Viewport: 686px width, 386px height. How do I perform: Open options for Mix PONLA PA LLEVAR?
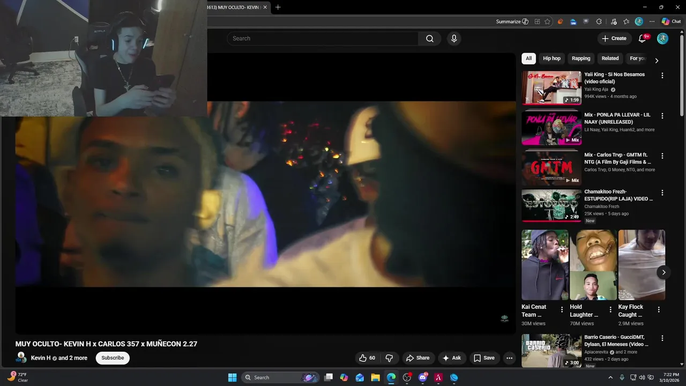[662, 116]
